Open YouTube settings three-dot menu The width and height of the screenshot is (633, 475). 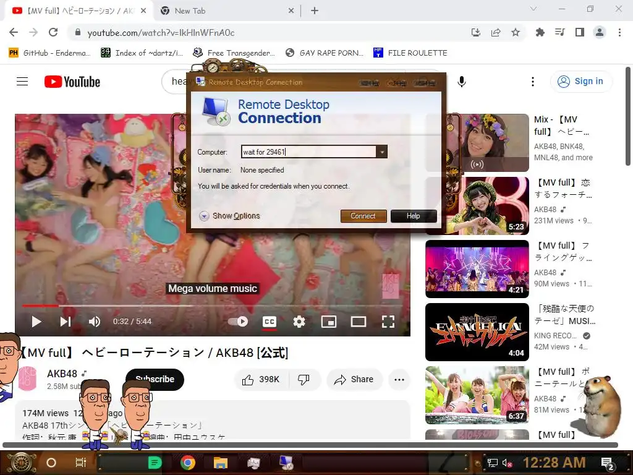pos(533,82)
